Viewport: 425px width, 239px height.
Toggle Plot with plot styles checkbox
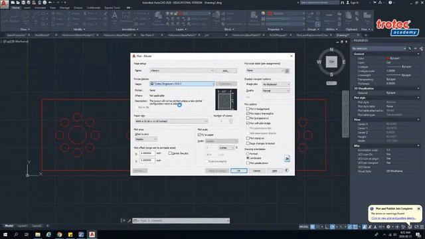pyautogui.click(x=248, y=123)
